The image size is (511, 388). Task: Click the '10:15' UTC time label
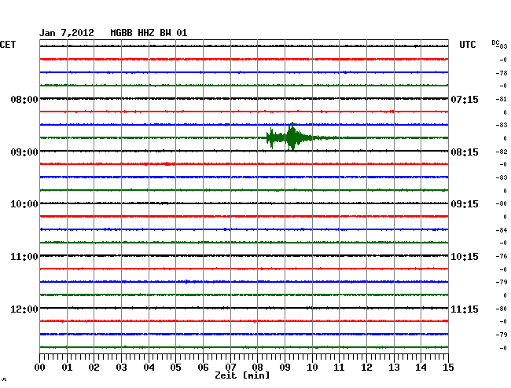pyautogui.click(x=465, y=257)
